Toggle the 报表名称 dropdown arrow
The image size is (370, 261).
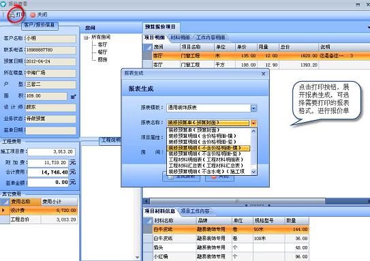(x=253, y=123)
